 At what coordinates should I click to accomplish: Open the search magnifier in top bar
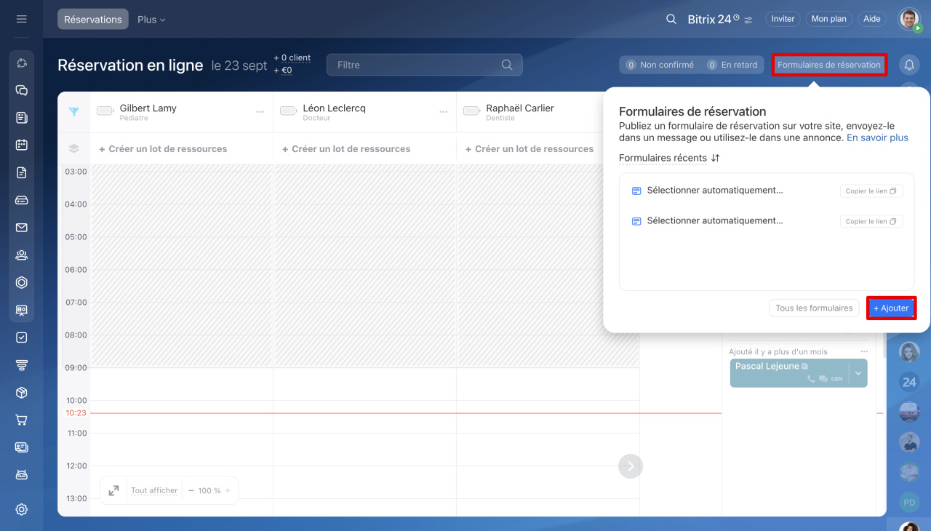click(671, 19)
